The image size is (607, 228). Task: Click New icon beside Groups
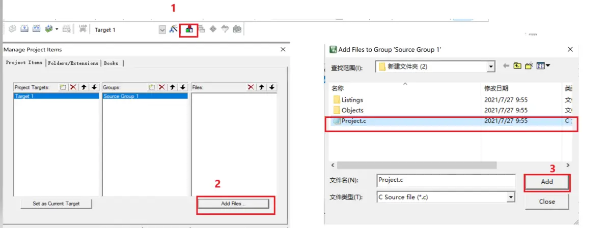click(152, 87)
